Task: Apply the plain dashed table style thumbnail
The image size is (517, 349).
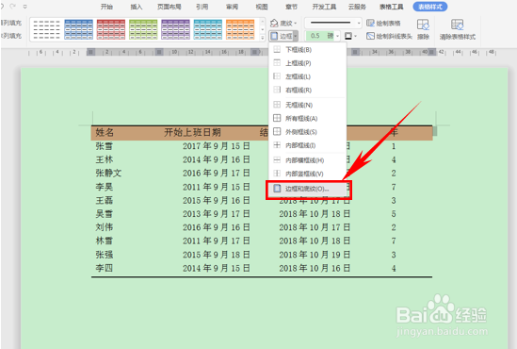Action: click(46, 29)
